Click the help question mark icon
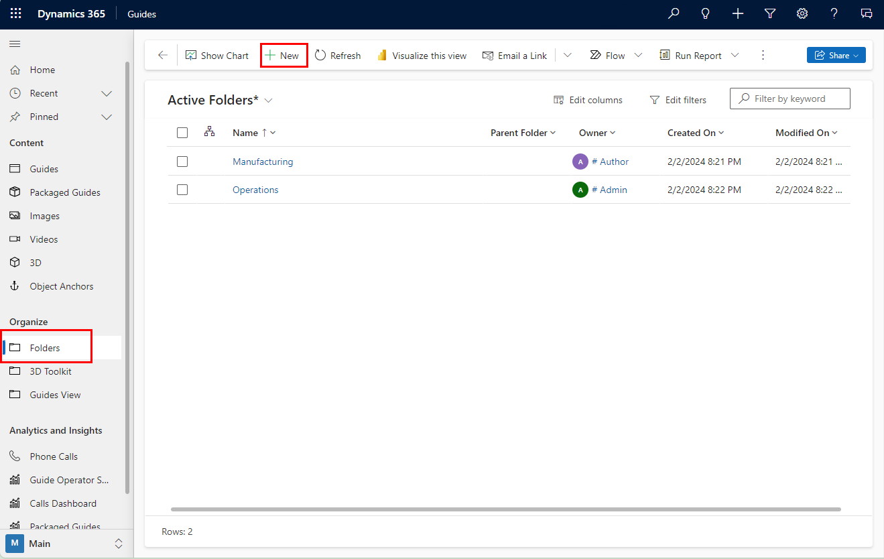 pos(834,13)
